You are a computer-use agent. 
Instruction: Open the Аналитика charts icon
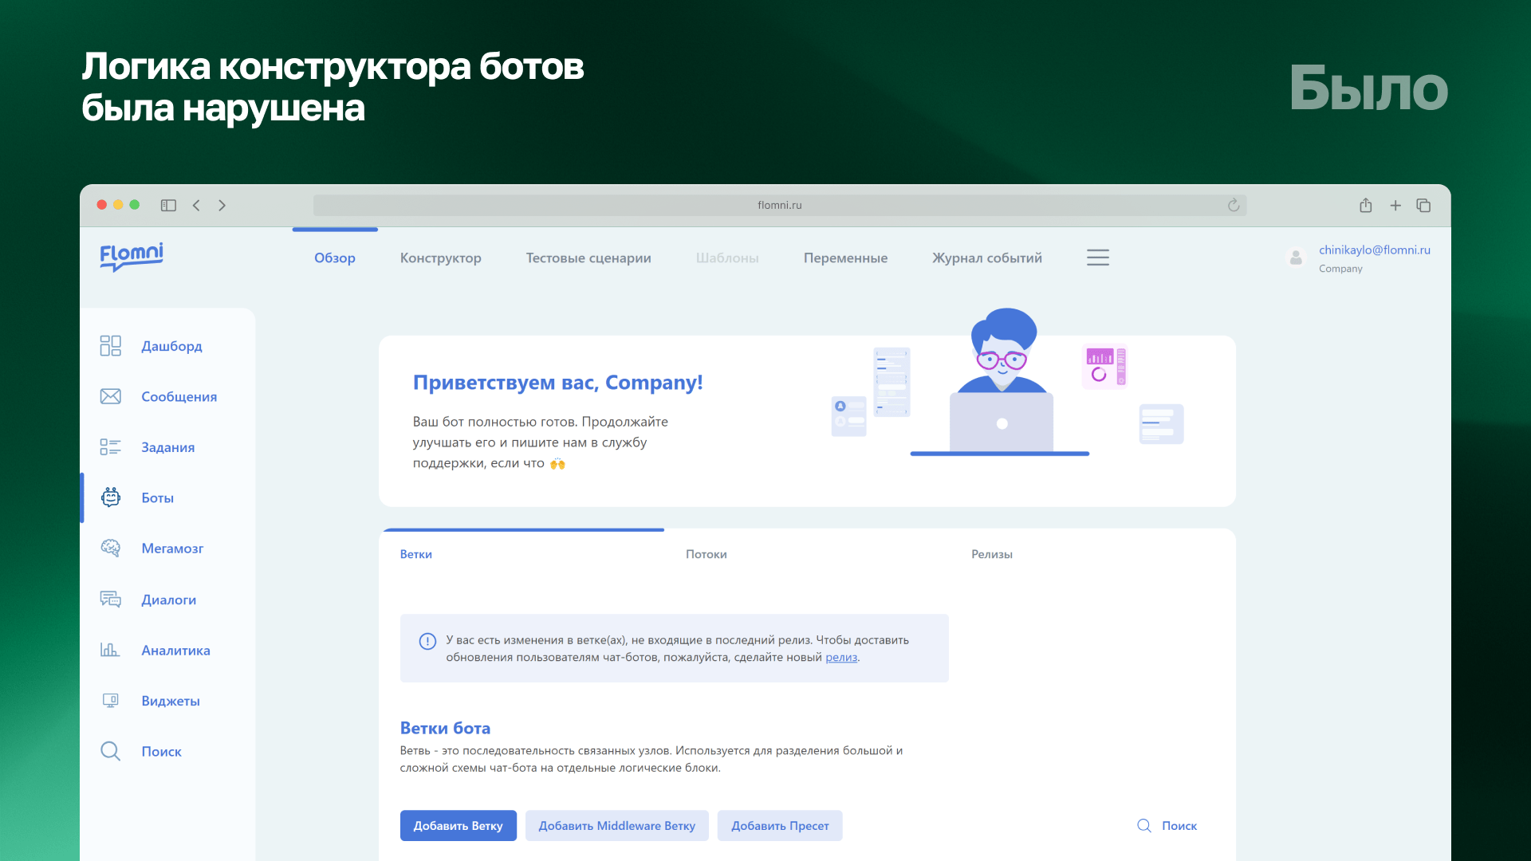(110, 650)
